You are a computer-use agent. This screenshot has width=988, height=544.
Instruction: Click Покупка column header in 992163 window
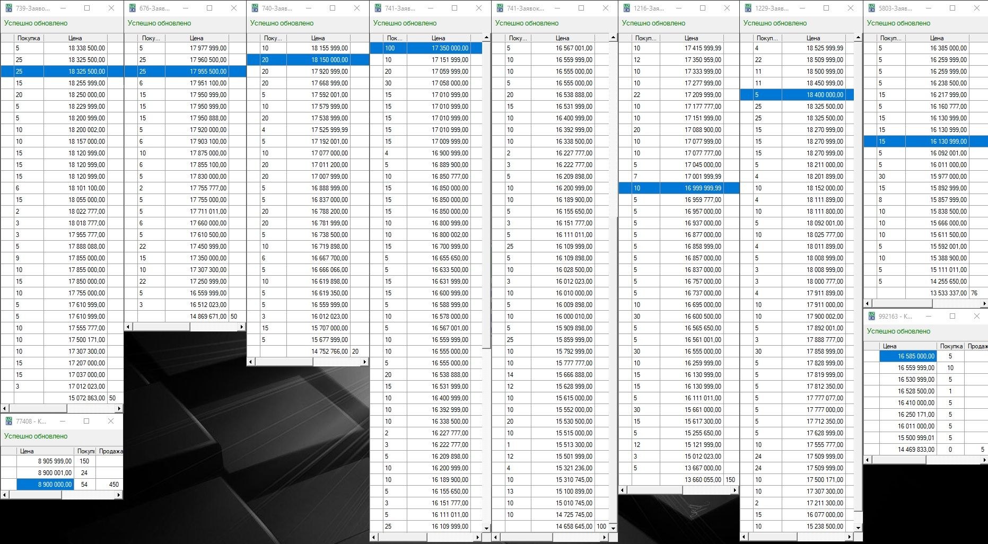[x=951, y=346]
